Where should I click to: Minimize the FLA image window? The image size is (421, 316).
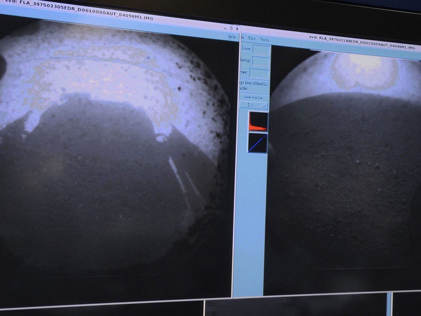pos(225,28)
